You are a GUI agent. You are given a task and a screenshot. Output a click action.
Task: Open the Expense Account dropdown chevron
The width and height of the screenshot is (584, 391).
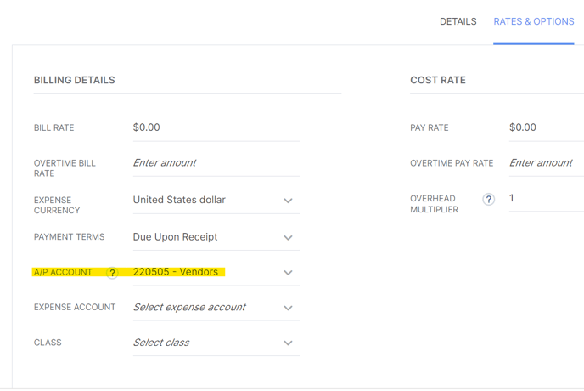[288, 308]
